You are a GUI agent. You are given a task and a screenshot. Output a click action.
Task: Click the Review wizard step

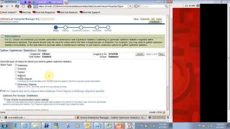click(108, 27)
